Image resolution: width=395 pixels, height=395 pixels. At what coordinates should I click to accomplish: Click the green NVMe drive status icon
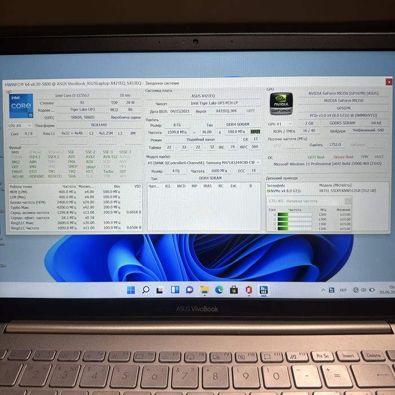tap(269, 191)
